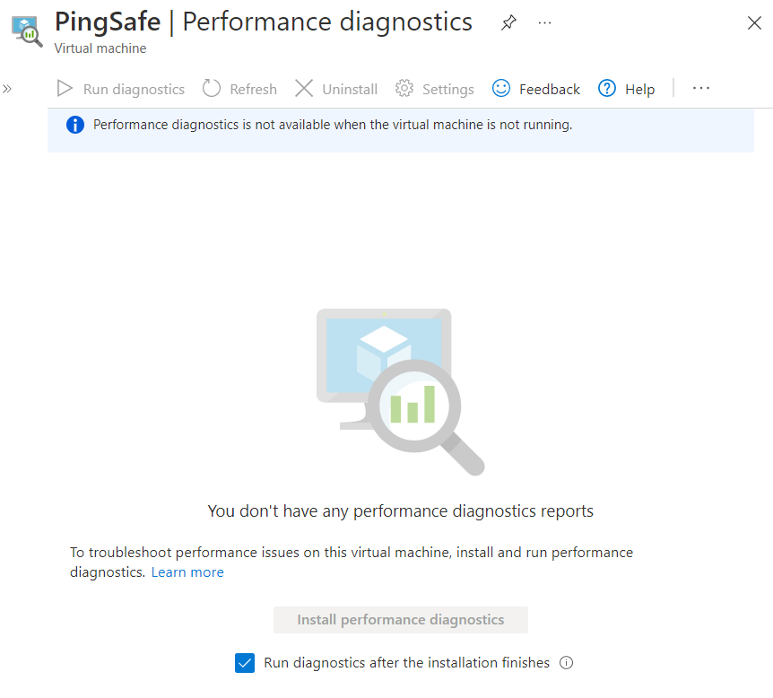Select the Help toolbar label

pos(639,90)
